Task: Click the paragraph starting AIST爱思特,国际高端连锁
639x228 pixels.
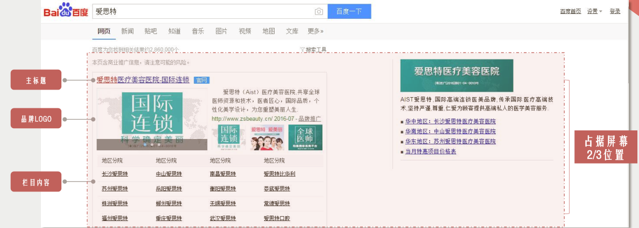Action: tap(476, 104)
